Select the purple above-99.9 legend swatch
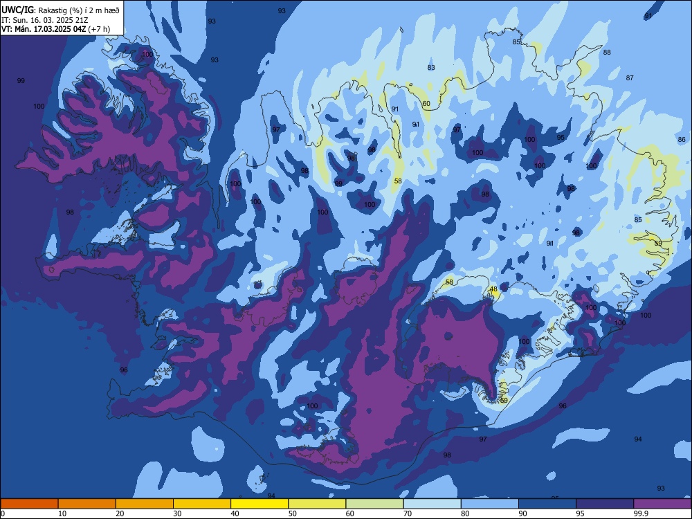The height and width of the screenshot is (519, 692). point(662,504)
